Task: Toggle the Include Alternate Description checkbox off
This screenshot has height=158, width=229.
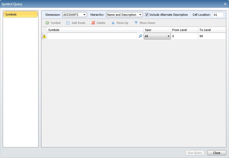Action: 146,15
